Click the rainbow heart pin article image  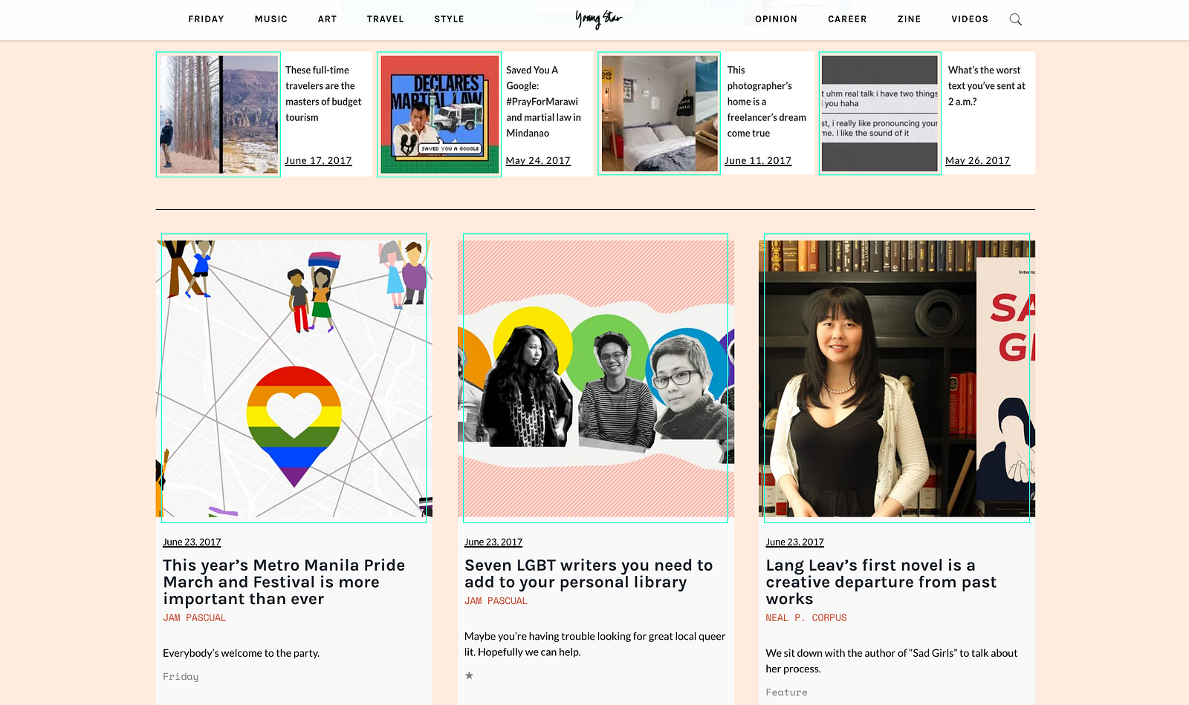tap(294, 378)
